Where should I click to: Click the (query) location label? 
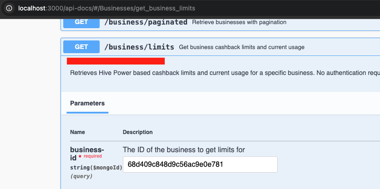tap(81, 176)
